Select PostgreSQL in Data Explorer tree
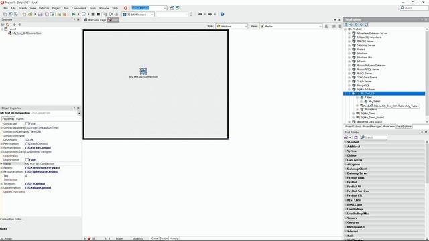Image resolution: width=429 pixels, height=241 pixels. [363, 86]
